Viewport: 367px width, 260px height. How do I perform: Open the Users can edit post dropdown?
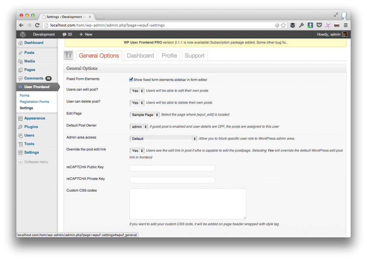137,91
